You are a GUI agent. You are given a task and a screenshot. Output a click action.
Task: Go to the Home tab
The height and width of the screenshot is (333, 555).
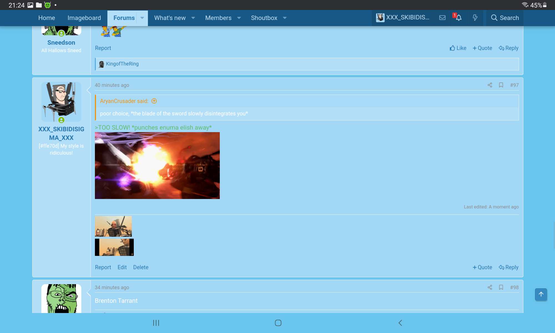[x=47, y=18]
